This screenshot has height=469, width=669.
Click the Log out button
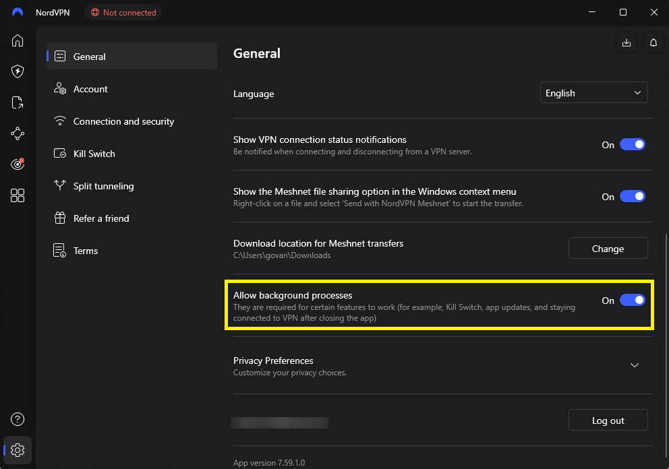tap(608, 420)
